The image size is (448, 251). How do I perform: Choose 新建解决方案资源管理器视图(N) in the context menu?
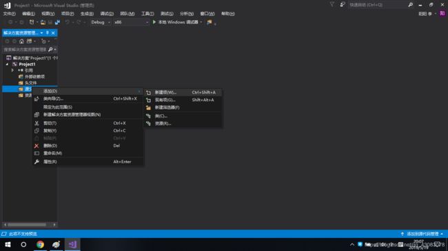pos(88,115)
